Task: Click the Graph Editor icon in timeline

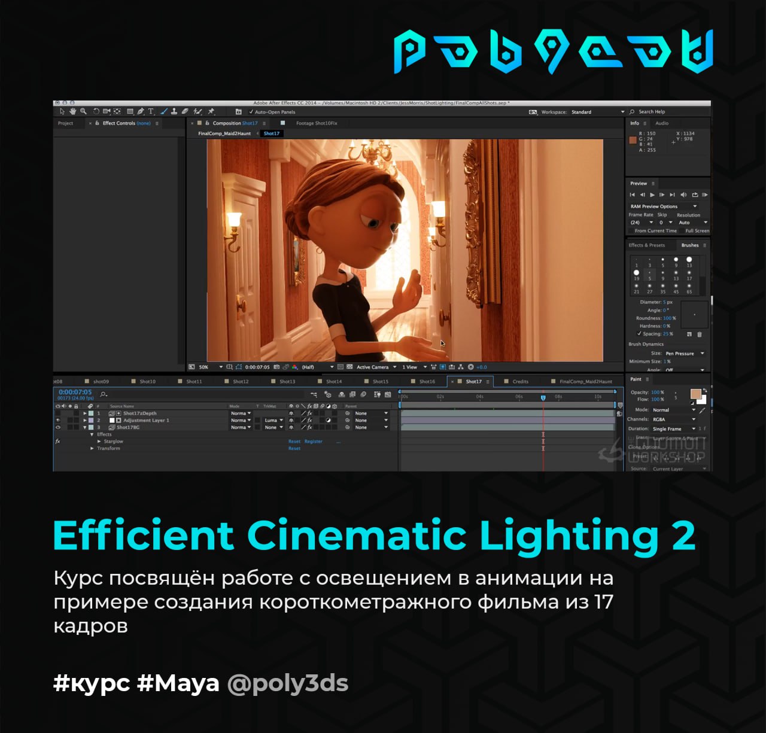Action: [388, 394]
